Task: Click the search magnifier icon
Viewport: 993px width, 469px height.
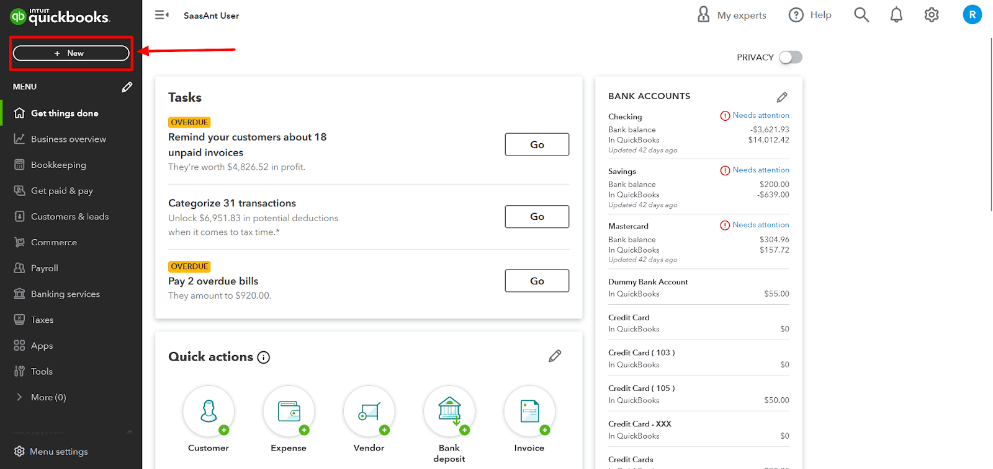Action: pos(861,15)
